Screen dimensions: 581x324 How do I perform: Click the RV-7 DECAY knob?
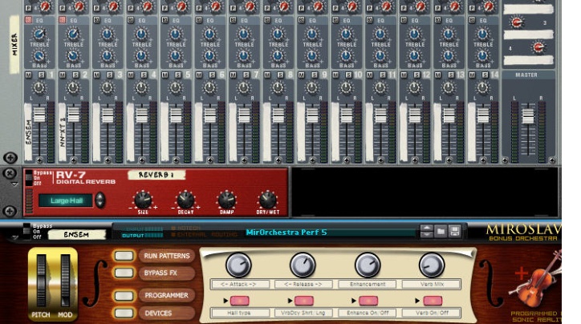[x=185, y=200]
